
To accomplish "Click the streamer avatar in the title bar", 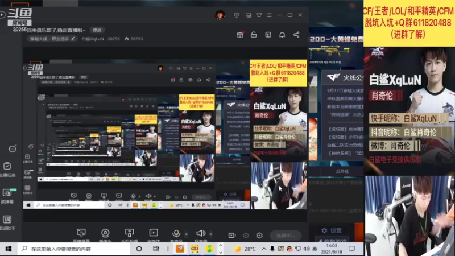I will coord(220,15).
